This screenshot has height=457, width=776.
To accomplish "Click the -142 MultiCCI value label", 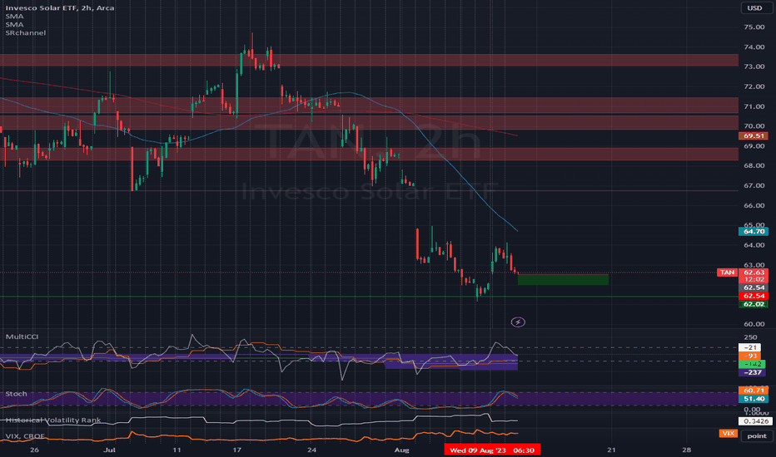I will point(752,364).
